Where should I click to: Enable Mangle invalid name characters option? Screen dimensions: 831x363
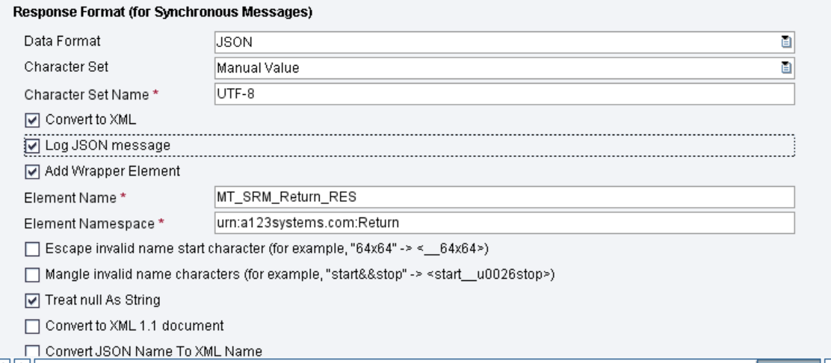(x=32, y=275)
